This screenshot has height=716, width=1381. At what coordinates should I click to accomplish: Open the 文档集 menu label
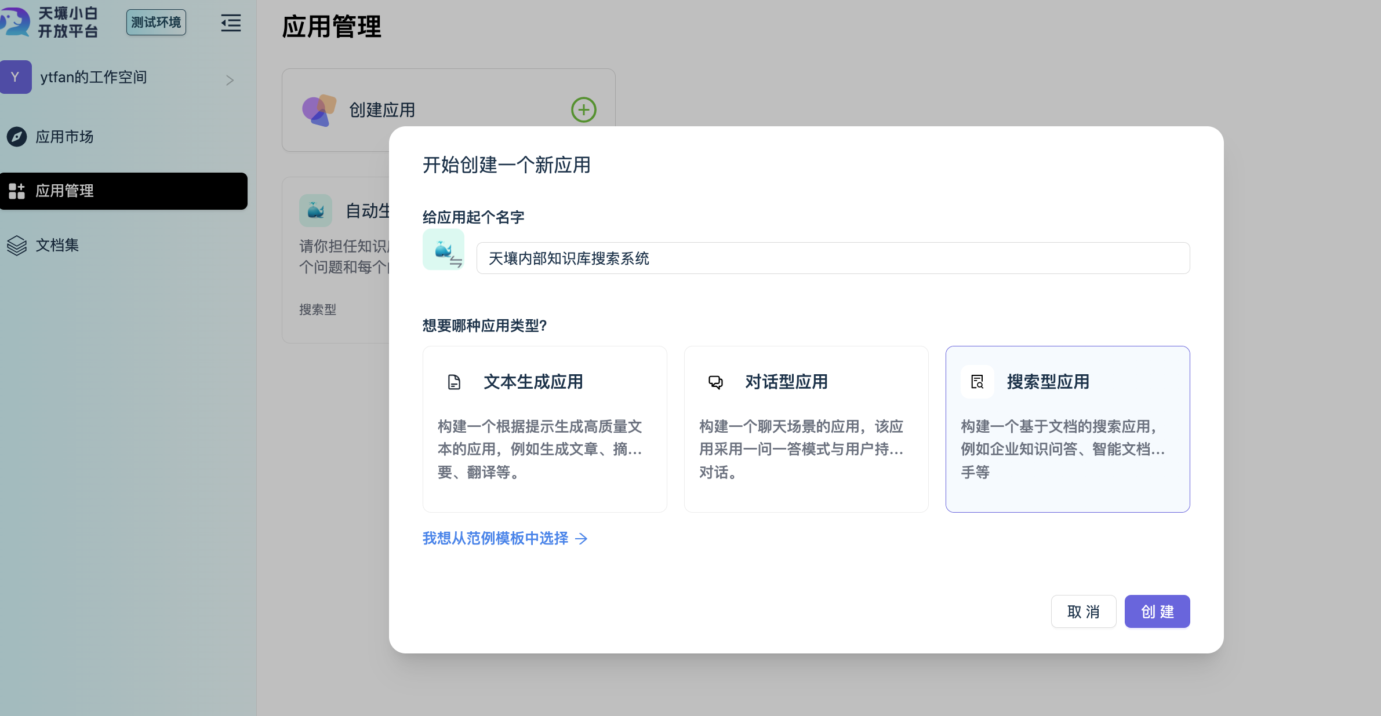coord(57,245)
